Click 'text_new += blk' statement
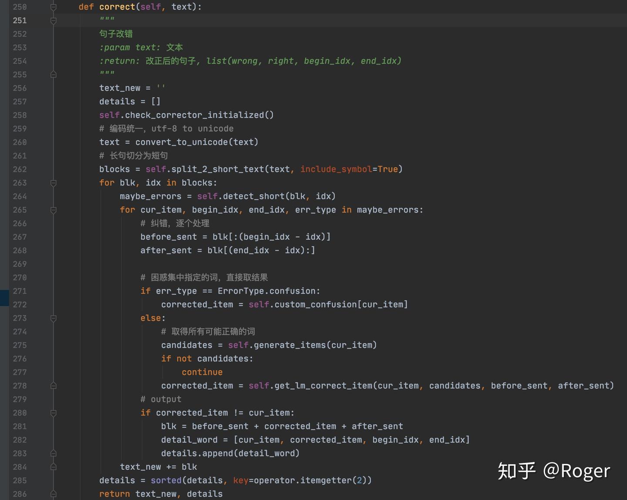 (x=158, y=467)
